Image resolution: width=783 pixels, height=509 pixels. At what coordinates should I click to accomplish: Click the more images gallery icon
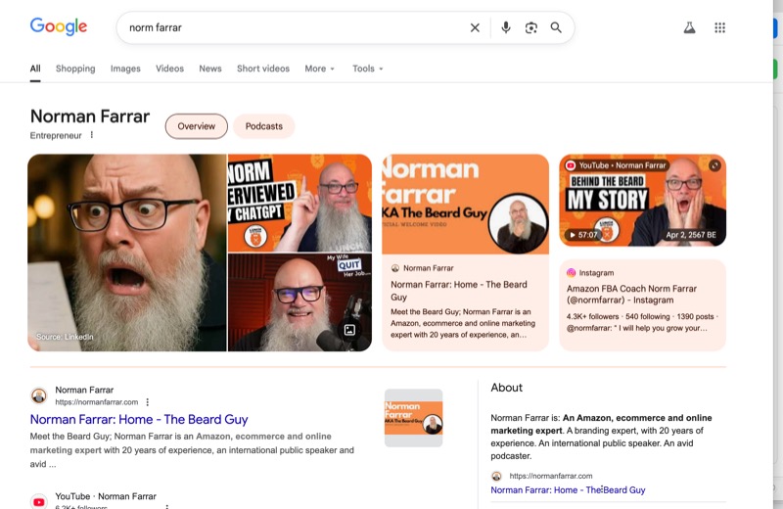click(349, 330)
